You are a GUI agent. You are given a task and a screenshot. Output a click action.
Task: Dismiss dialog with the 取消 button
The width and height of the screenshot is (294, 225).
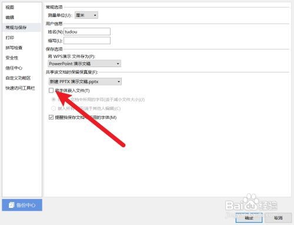point(278,218)
